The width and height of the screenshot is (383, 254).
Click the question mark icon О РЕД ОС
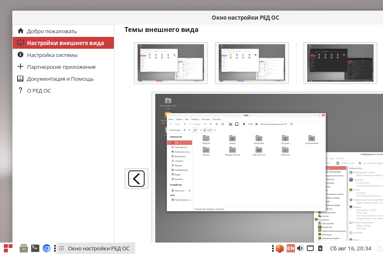(x=20, y=91)
